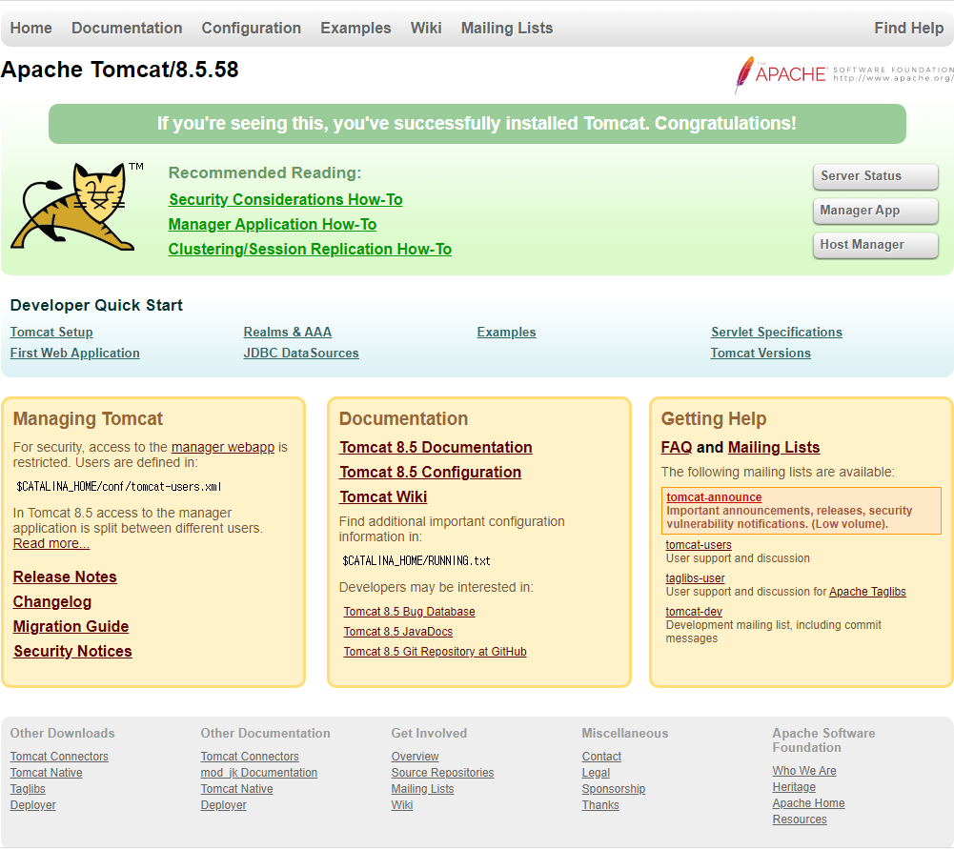954x850 pixels.
Task: Open the Manager App button
Action: [876, 211]
